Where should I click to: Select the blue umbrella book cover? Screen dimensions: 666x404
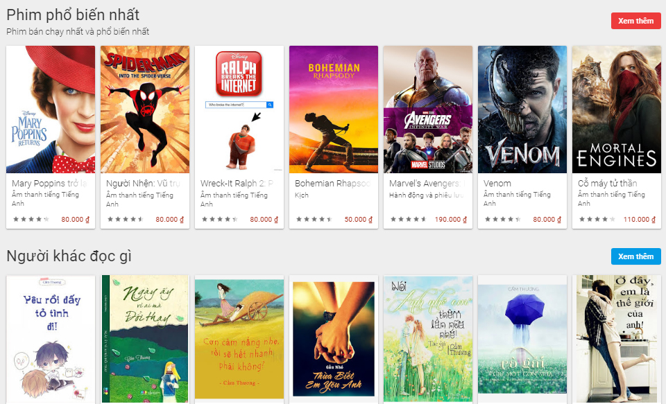[x=522, y=340]
